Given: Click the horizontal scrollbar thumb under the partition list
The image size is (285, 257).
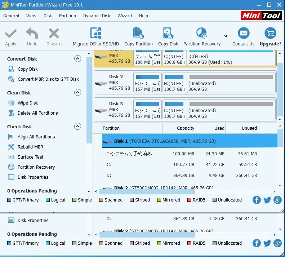Looking at the screenshot, I should click(147, 191).
